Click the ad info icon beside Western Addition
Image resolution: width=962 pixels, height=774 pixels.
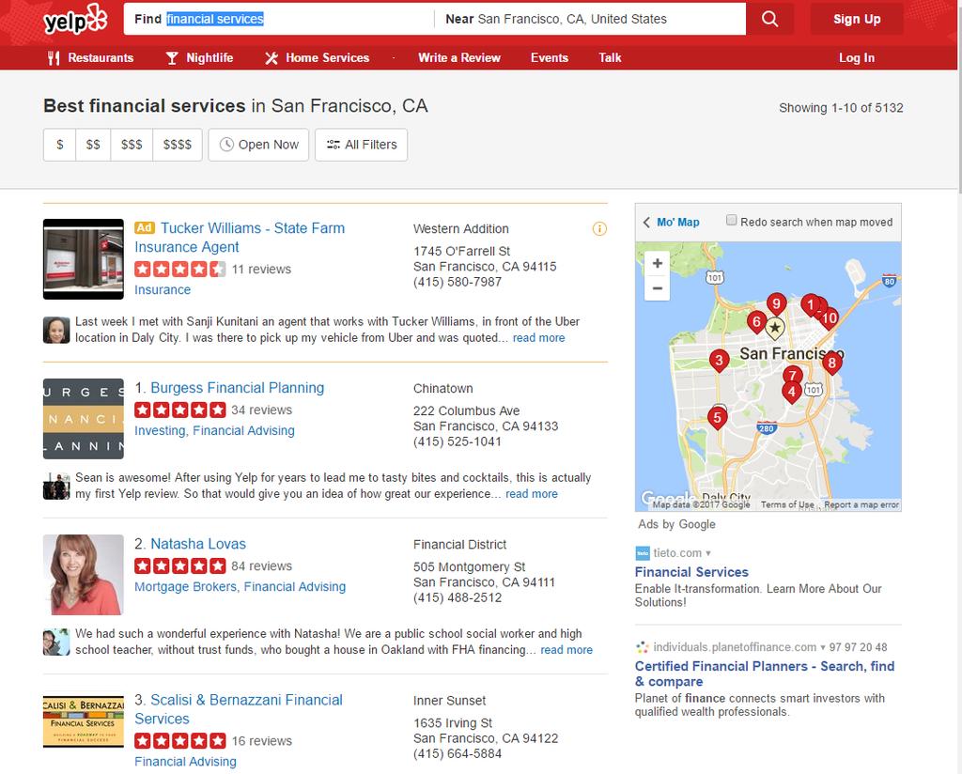(x=599, y=229)
